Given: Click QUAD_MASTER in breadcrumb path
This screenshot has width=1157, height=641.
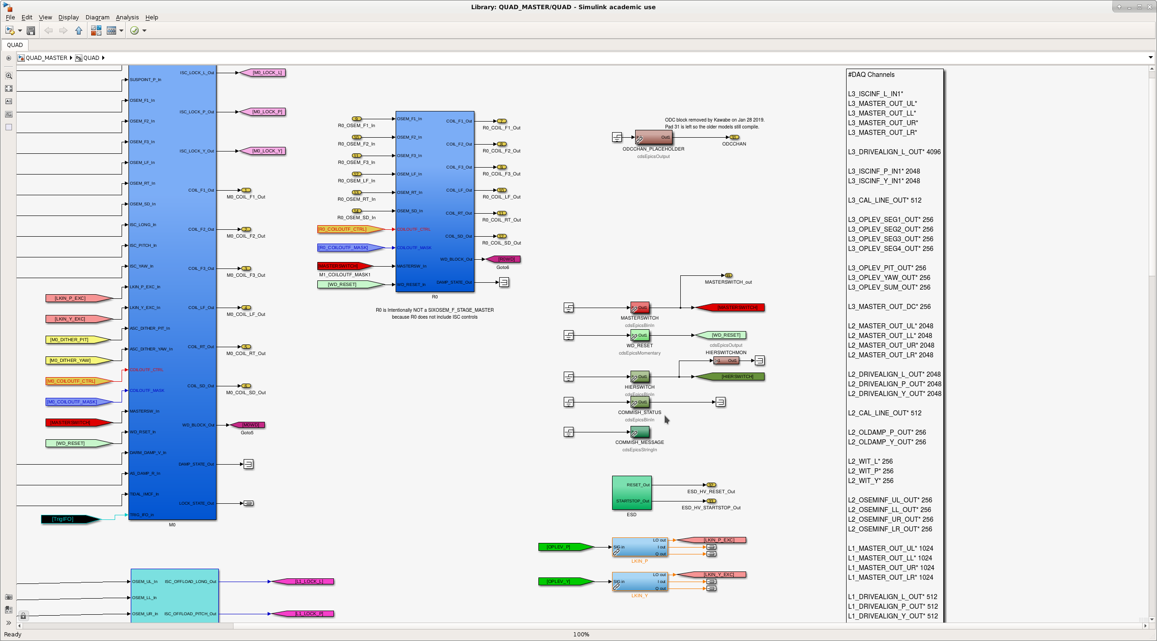Looking at the screenshot, I should pyautogui.click(x=47, y=58).
